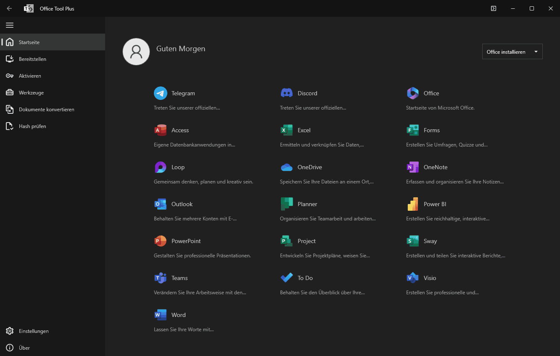
Task: Click the Sway app icon
Action: [413, 241]
